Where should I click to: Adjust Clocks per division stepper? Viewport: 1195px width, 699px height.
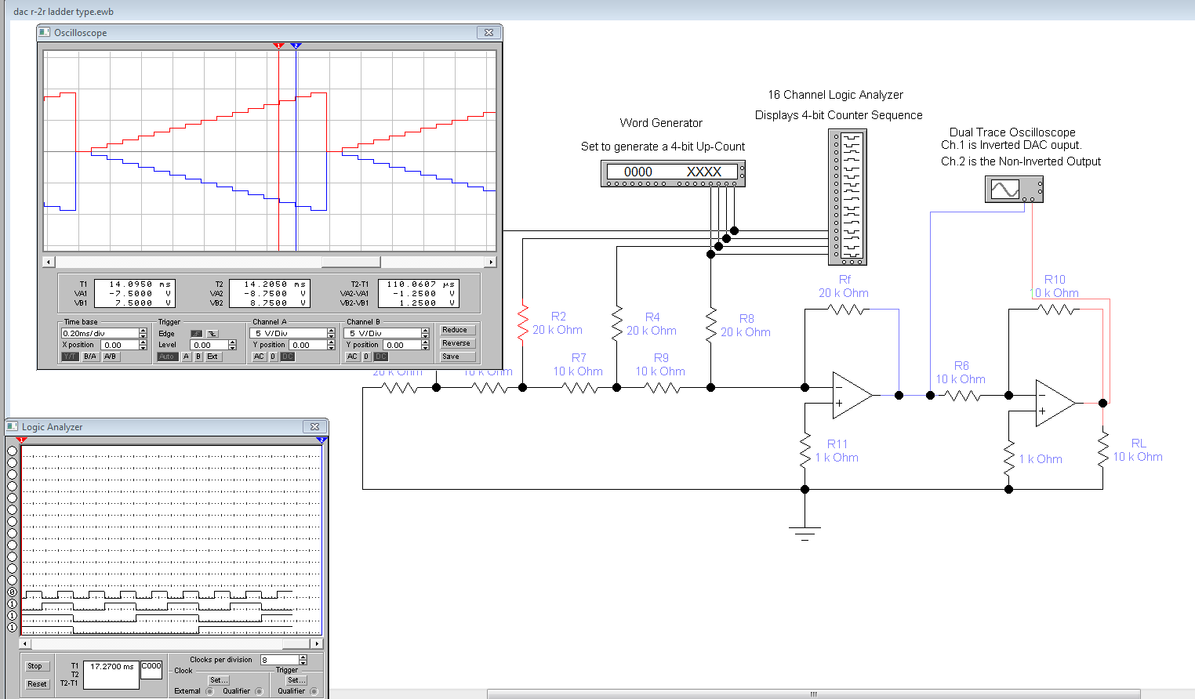[303, 660]
